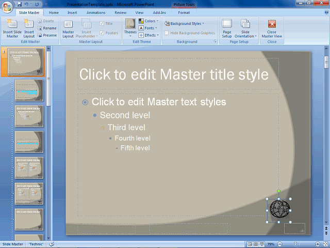Expand the theme Fonts dropdown

point(148,28)
